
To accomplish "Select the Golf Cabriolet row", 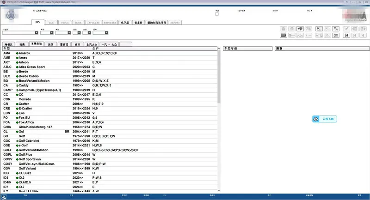I will click(x=110, y=140).
